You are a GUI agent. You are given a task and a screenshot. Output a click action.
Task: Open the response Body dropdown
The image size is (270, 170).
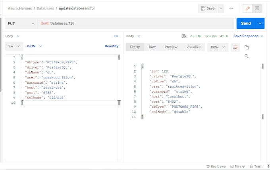pyautogui.click(x=133, y=36)
